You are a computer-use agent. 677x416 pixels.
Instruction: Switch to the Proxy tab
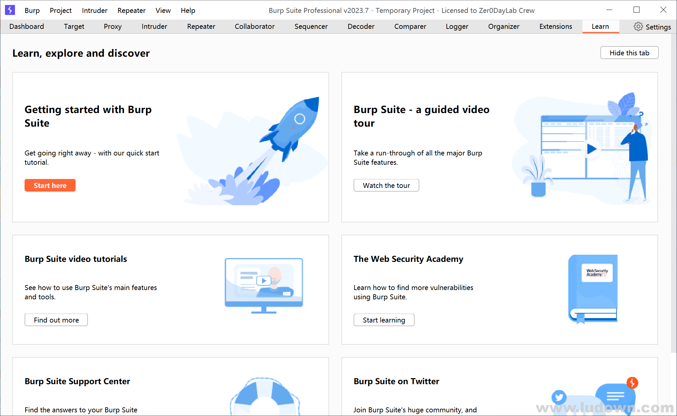pos(113,27)
